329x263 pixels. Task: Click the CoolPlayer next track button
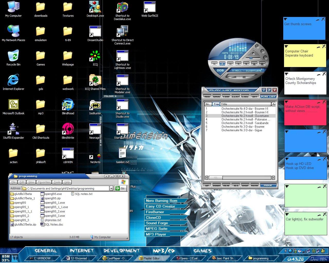(230, 64)
